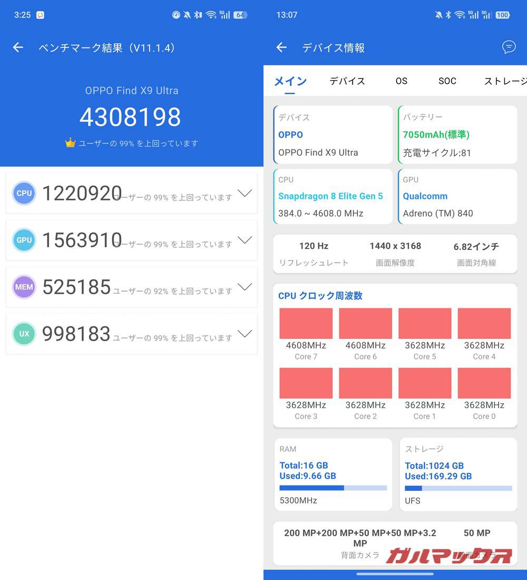Tap the crown ranking icon
The width and height of the screenshot is (527, 580).
(70, 143)
